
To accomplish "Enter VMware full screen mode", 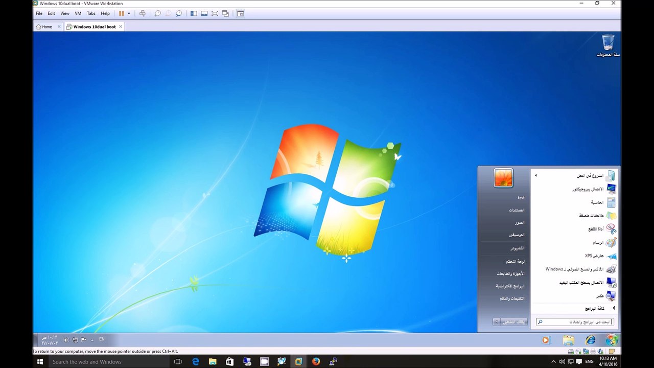I will pos(215,13).
